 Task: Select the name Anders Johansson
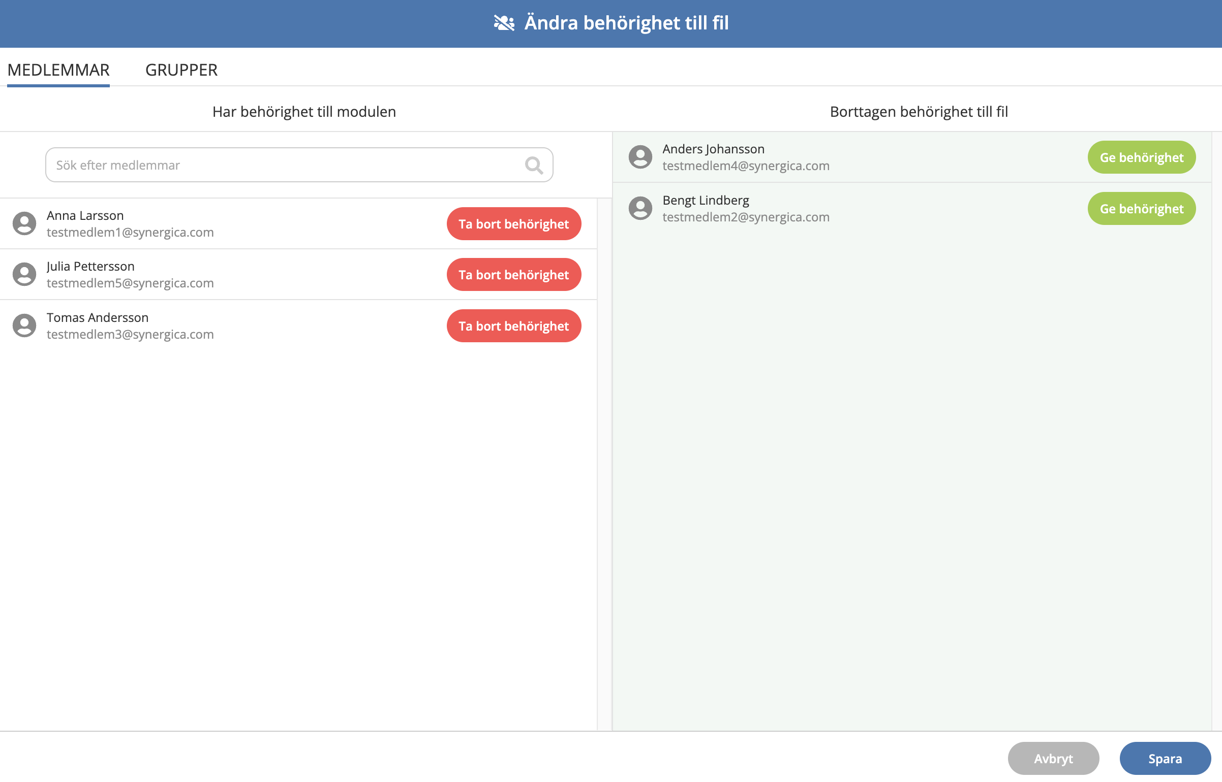[x=713, y=149]
